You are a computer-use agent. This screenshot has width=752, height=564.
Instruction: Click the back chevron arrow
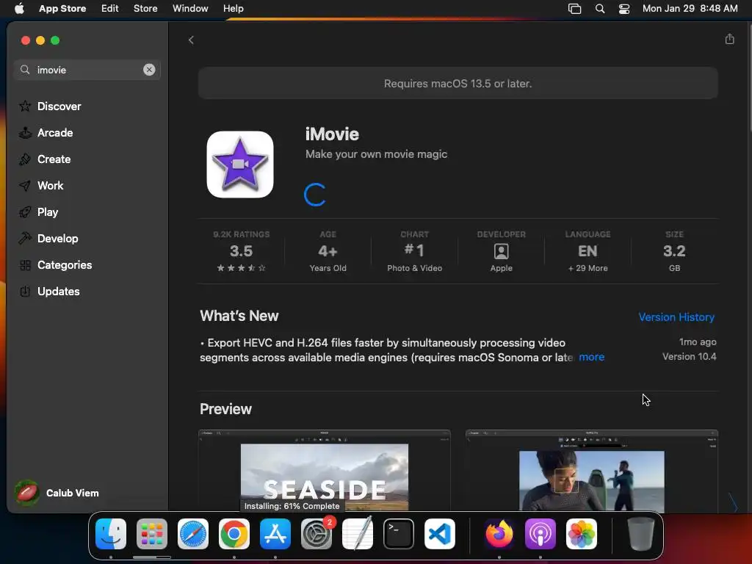191,40
